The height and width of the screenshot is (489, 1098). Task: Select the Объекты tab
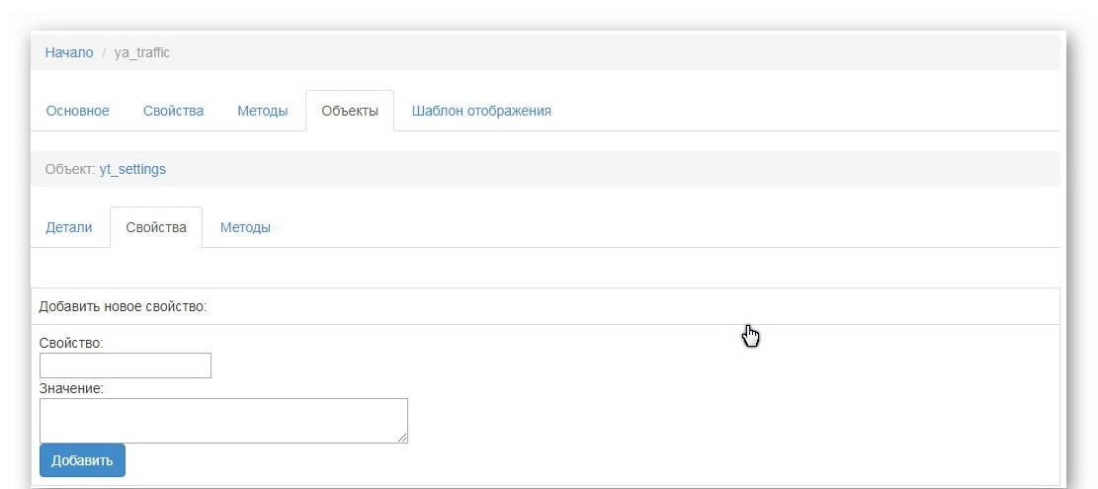click(x=350, y=111)
